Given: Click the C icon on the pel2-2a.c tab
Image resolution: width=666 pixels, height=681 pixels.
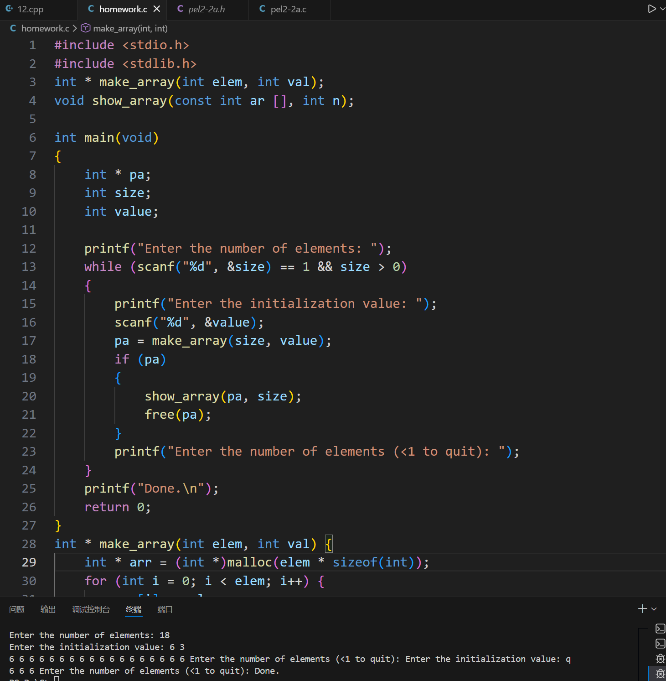Looking at the screenshot, I should (x=263, y=9).
